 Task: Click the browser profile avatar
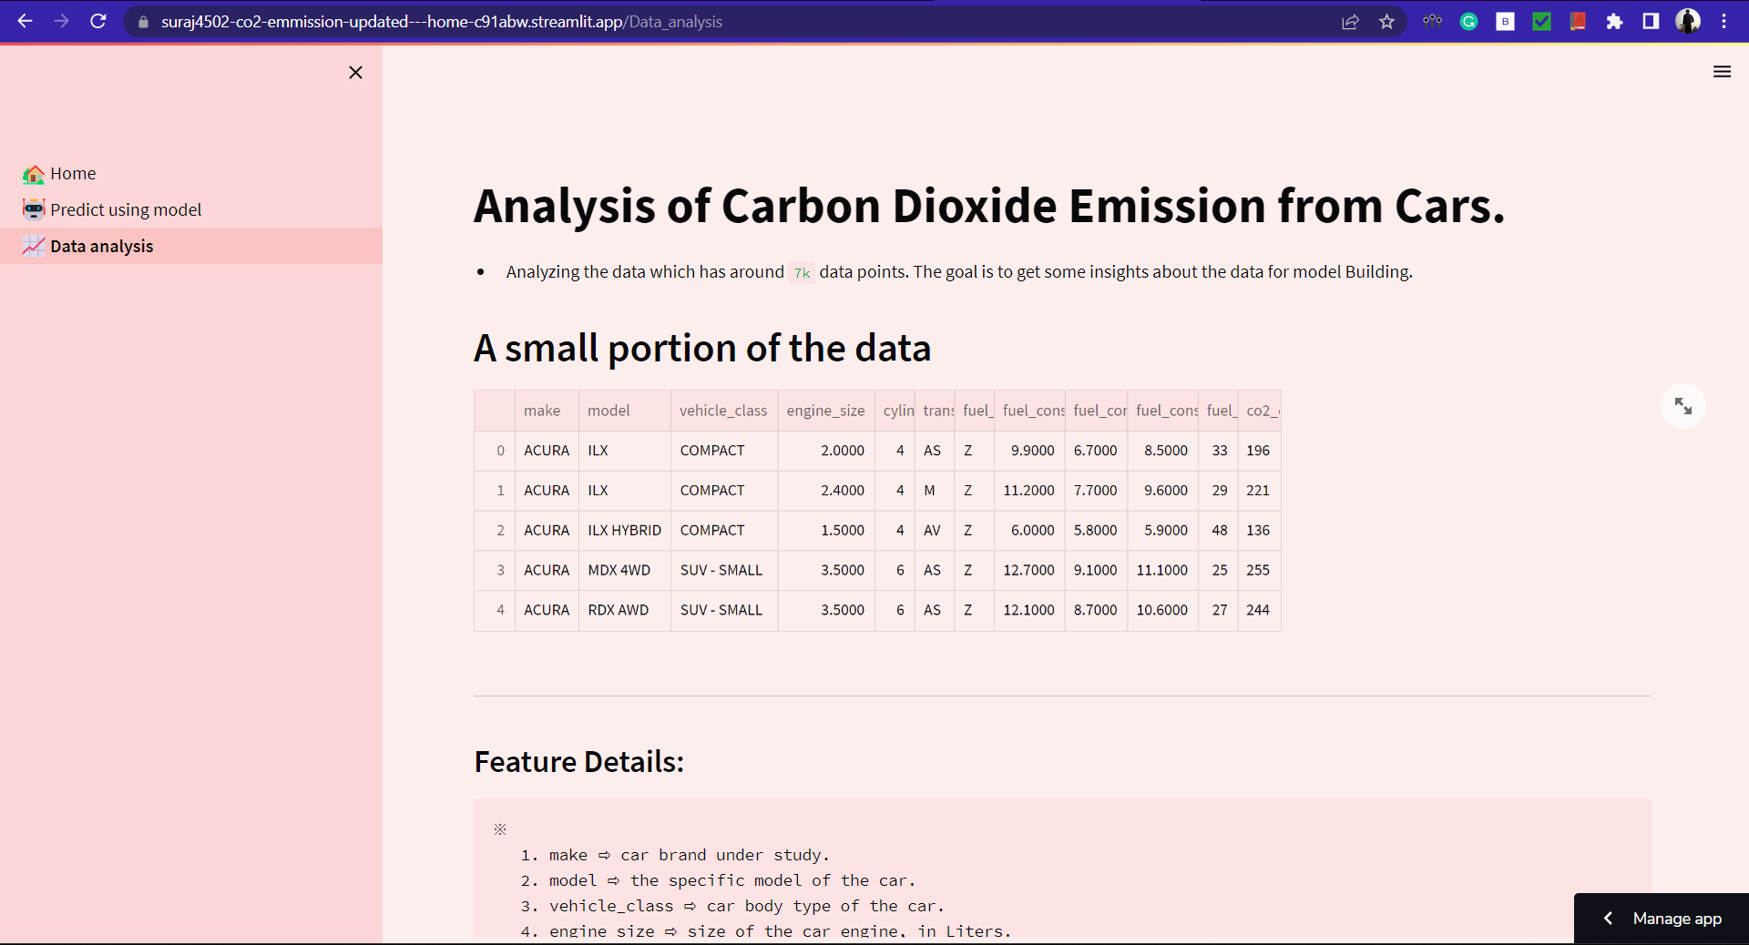1688,21
